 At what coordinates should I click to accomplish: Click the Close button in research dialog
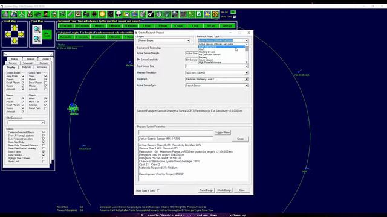[242, 190]
